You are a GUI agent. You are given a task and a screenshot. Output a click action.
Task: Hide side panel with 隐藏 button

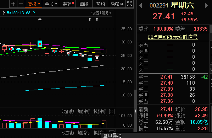[x=117, y=4]
